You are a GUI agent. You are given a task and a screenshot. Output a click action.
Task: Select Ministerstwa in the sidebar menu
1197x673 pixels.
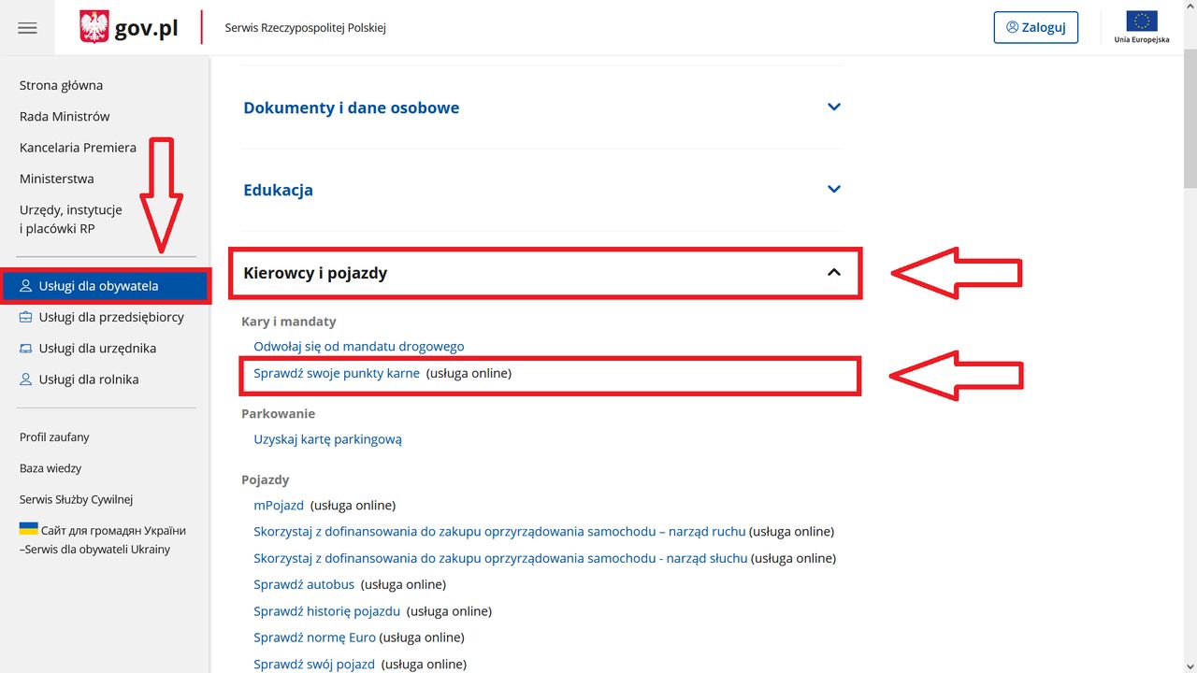pyautogui.click(x=57, y=179)
